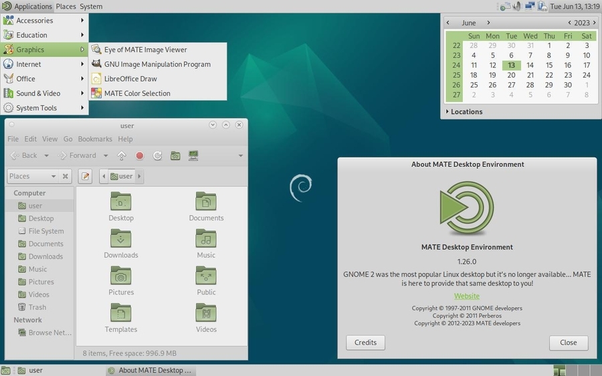This screenshot has height=376, width=602.
Task: Click the clock showing Tue Jun 13, 13:19
Action: tap(575, 6)
